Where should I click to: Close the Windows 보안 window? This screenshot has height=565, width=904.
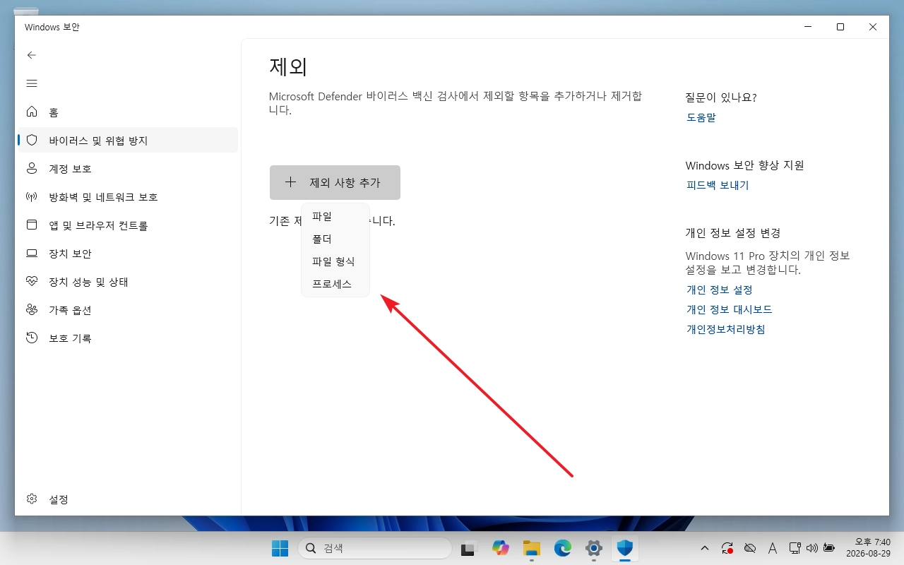tap(873, 27)
